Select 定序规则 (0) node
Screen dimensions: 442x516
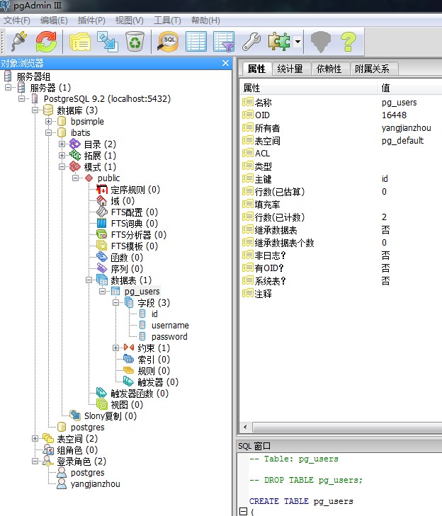point(135,190)
